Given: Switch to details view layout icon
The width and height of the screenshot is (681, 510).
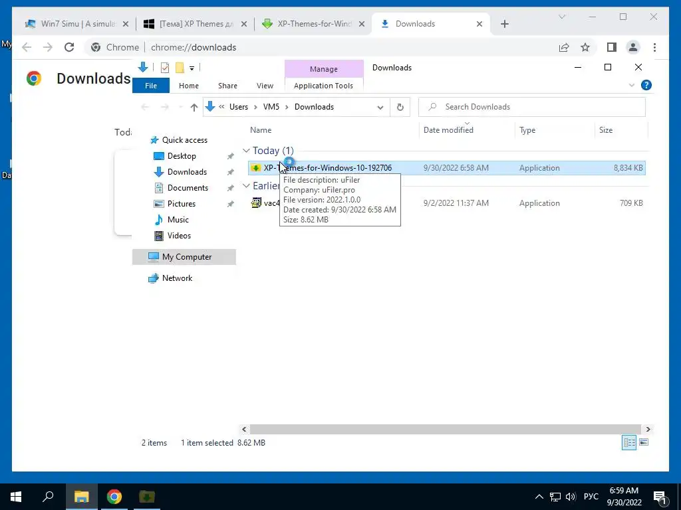Looking at the screenshot, I should coord(629,442).
